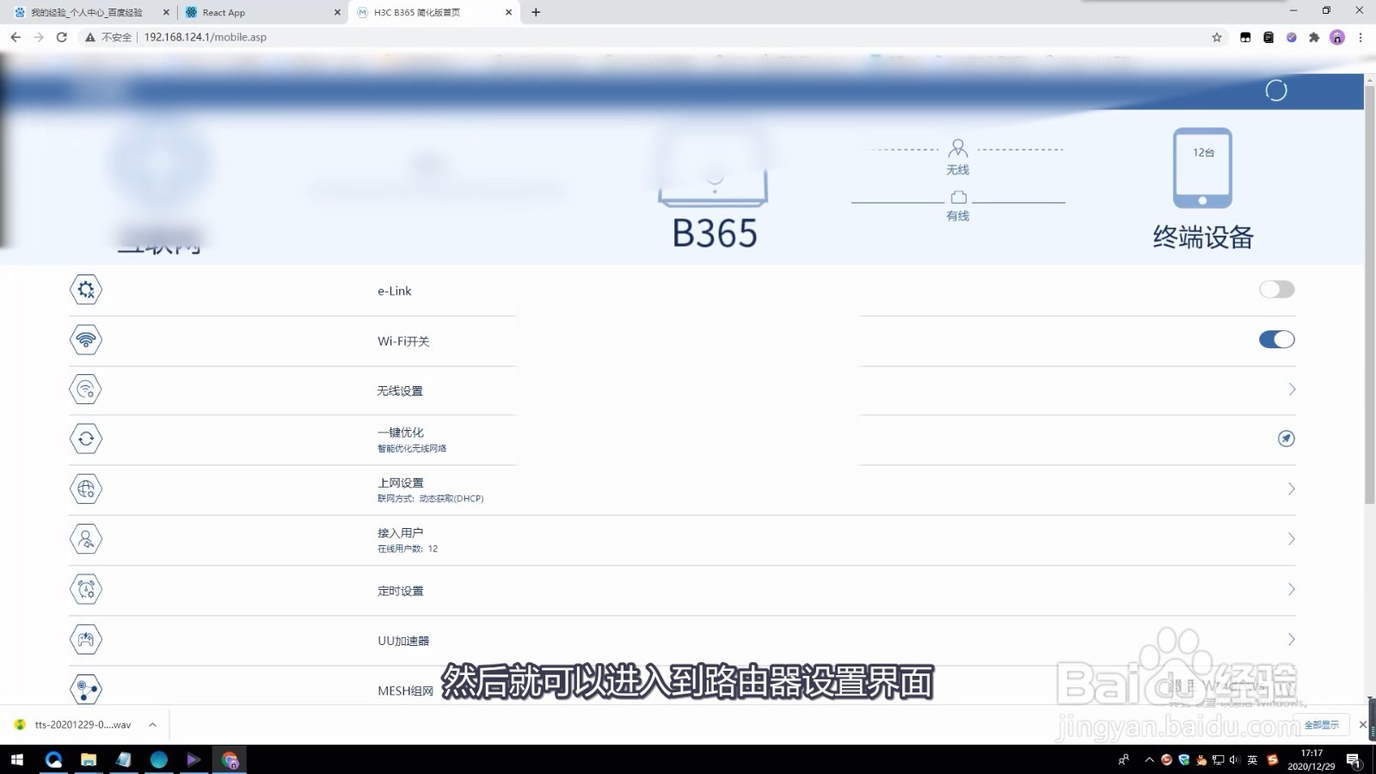Expand the 无线设置 row chevron
This screenshot has height=774, width=1376.
click(x=1292, y=389)
